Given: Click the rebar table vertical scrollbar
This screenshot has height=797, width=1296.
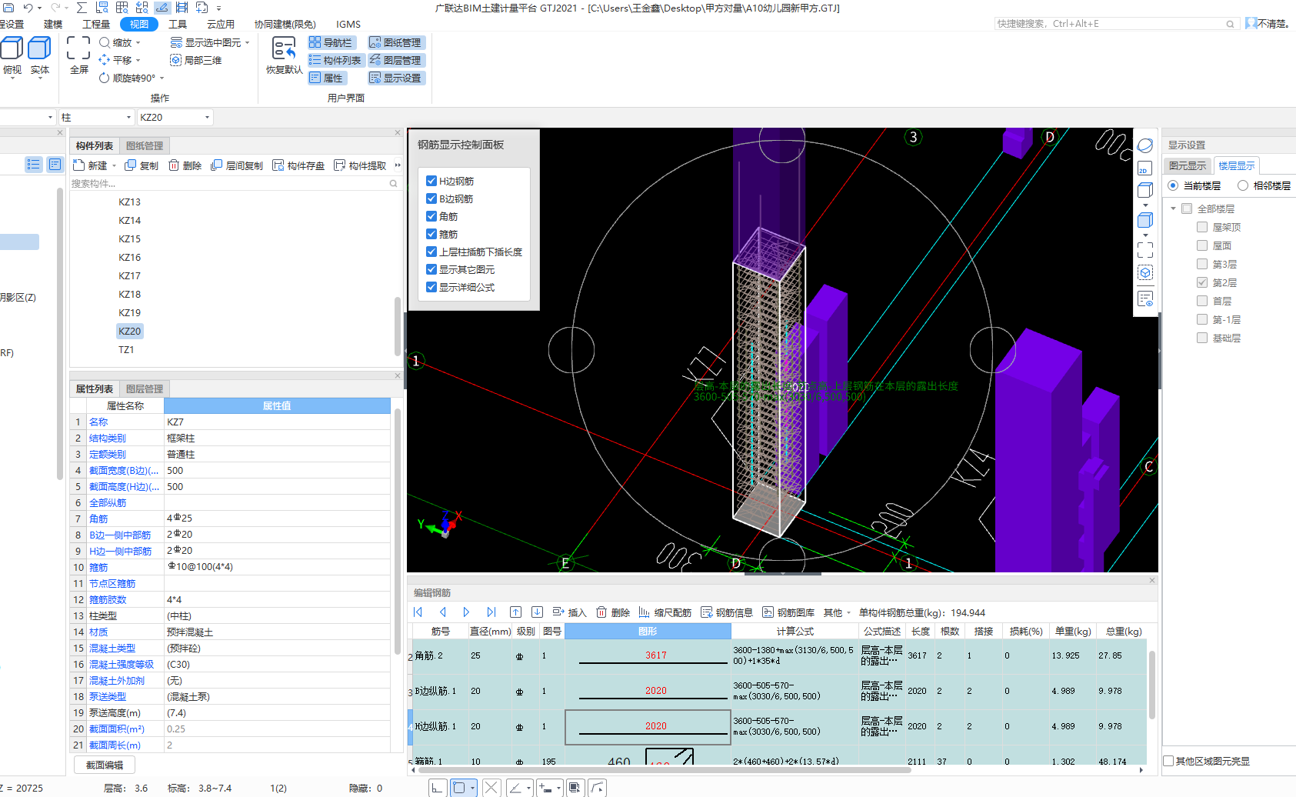Looking at the screenshot, I should [x=1152, y=685].
